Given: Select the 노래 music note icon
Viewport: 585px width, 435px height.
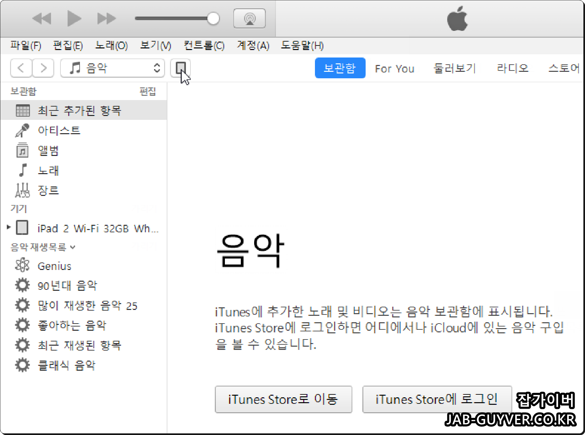Looking at the screenshot, I should click(22, 170).
